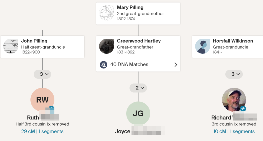Expand the 2 generations under Greenwood Hartley

click(x=138, y=88)
